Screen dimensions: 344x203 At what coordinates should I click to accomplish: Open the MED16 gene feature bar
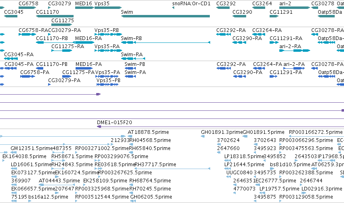(x=84, y=8)
